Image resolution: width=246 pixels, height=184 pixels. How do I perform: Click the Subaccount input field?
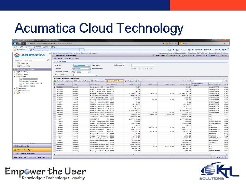(143, 65)
